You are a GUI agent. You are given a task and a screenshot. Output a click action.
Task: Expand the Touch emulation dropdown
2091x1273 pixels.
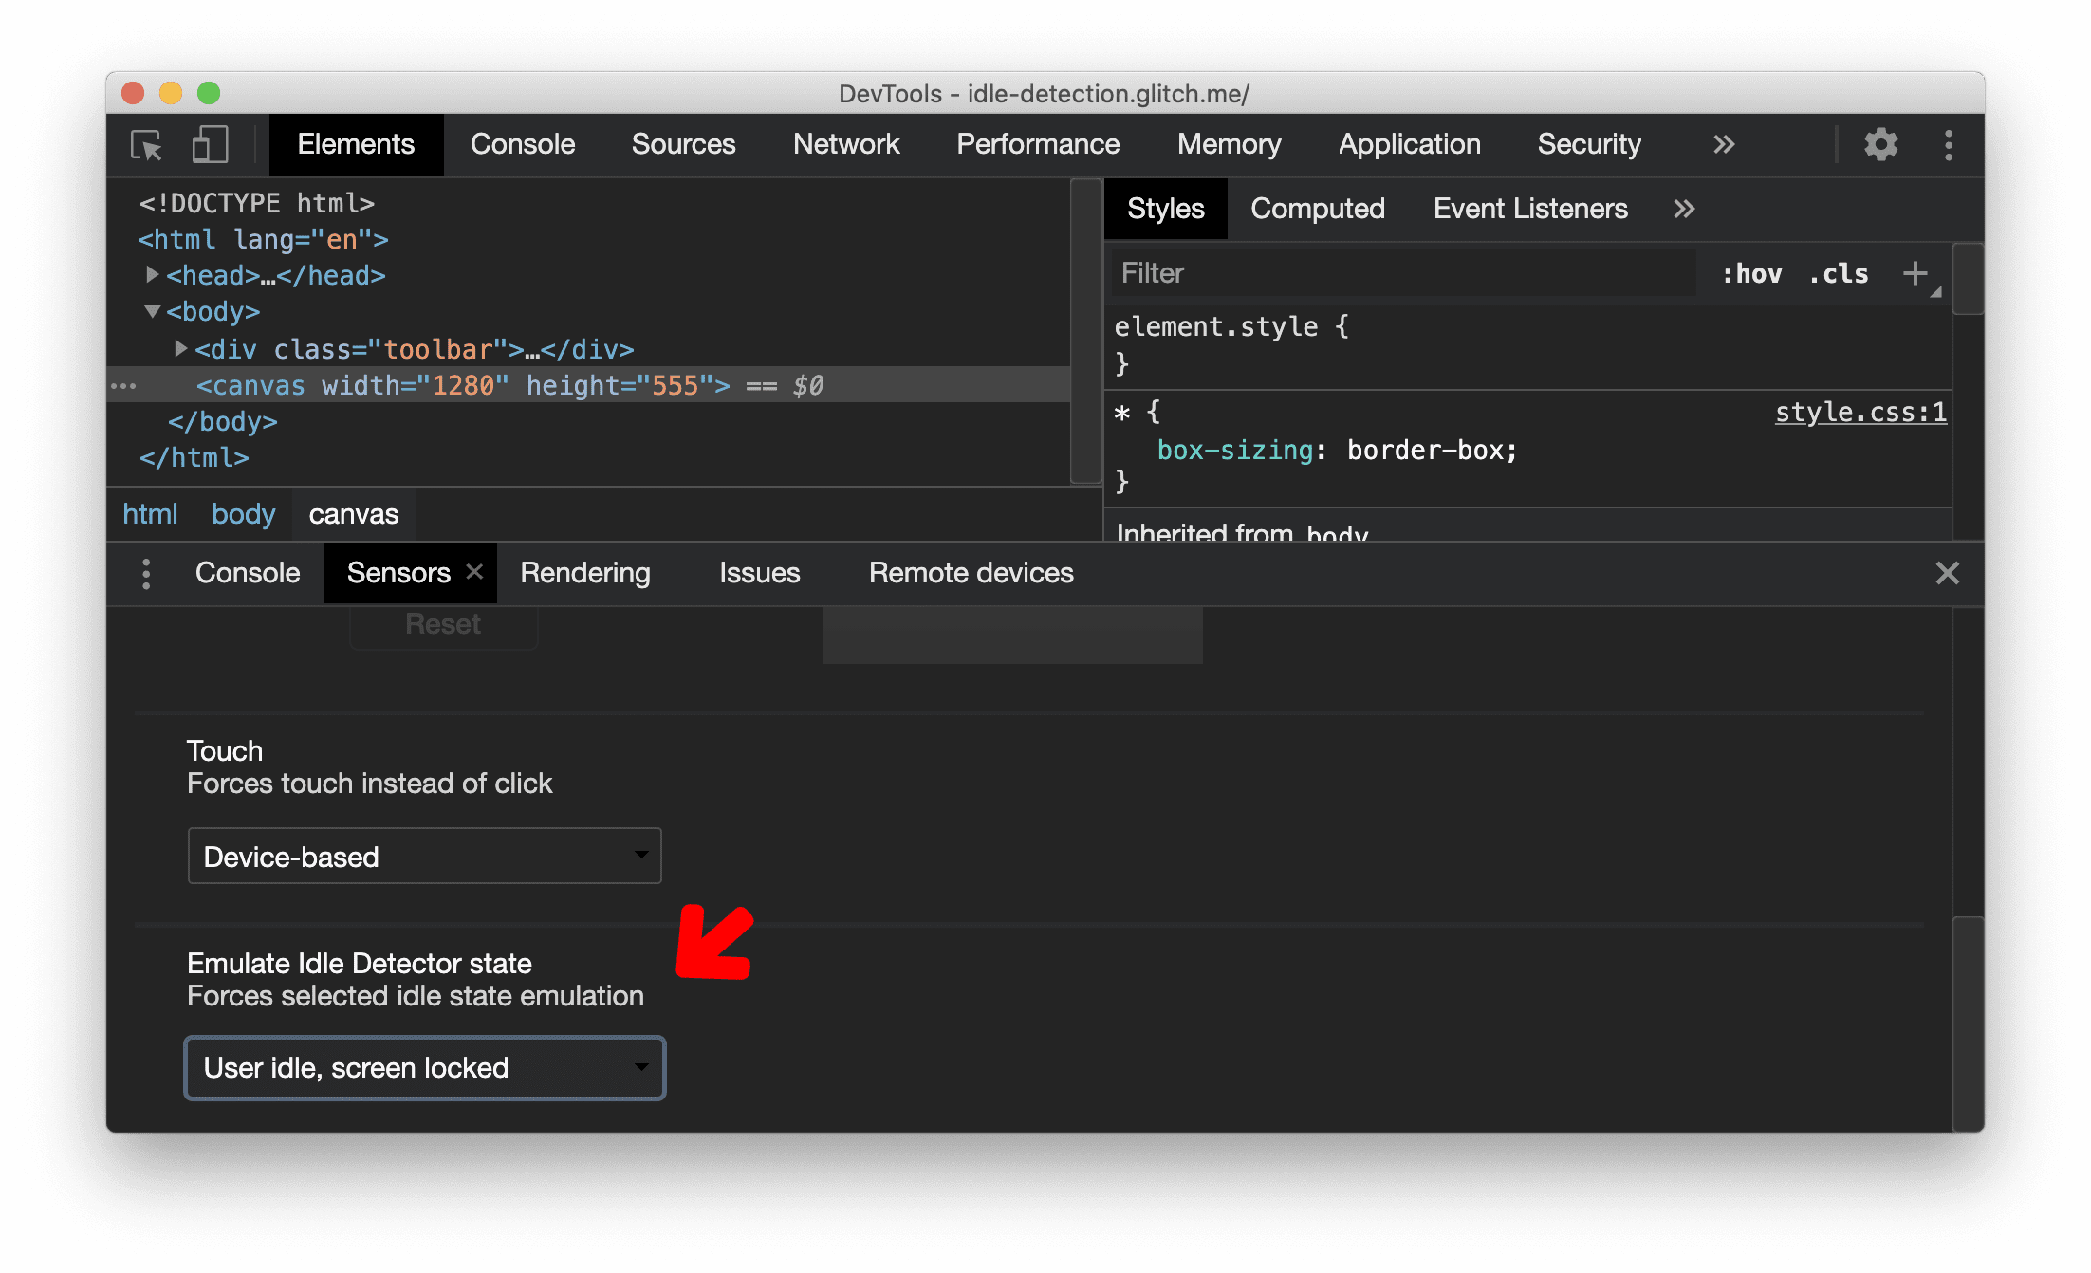pos(424,857)
